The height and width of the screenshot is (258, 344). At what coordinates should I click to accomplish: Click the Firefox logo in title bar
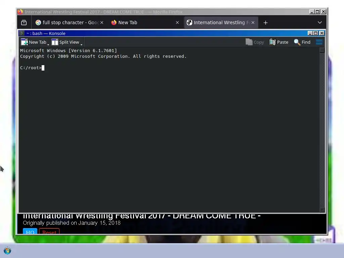click(20, 12)
